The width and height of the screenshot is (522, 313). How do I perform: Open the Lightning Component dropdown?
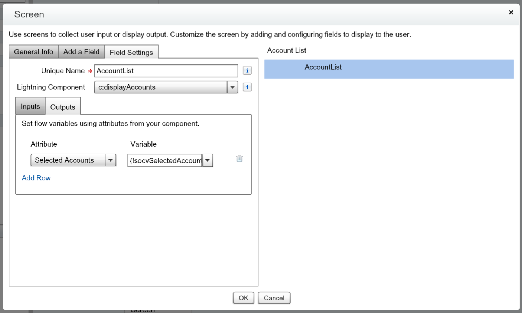click(x=232, y=87)
